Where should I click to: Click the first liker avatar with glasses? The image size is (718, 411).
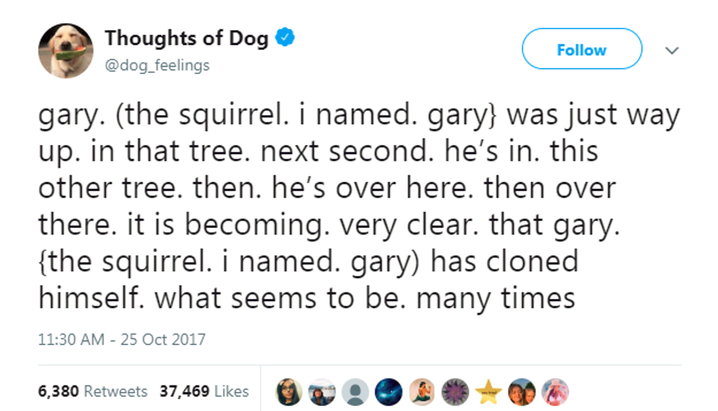pyautogui.click(x=289, y=392)
